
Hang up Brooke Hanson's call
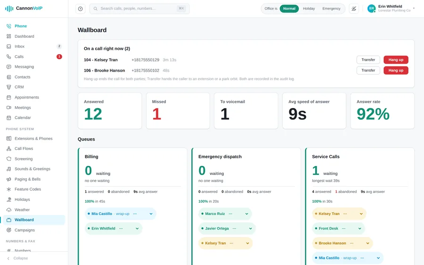click(396, 70)
